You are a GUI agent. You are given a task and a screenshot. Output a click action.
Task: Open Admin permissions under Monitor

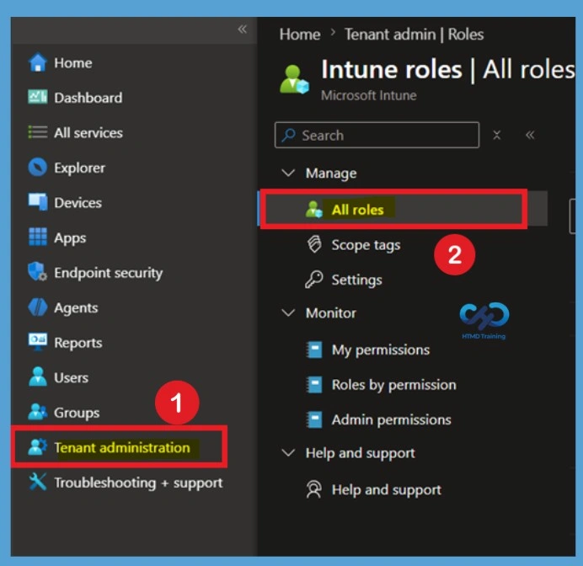[x=391, y=419]
